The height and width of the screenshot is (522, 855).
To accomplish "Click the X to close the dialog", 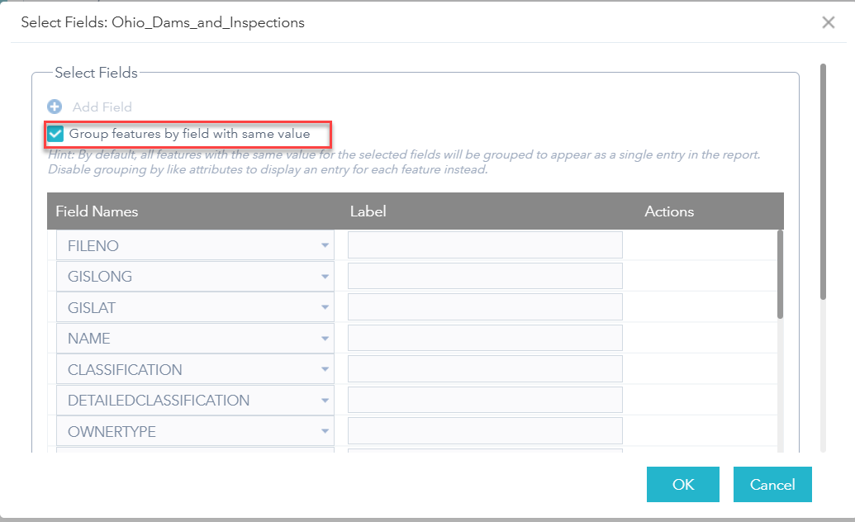I will pos(829,22).
